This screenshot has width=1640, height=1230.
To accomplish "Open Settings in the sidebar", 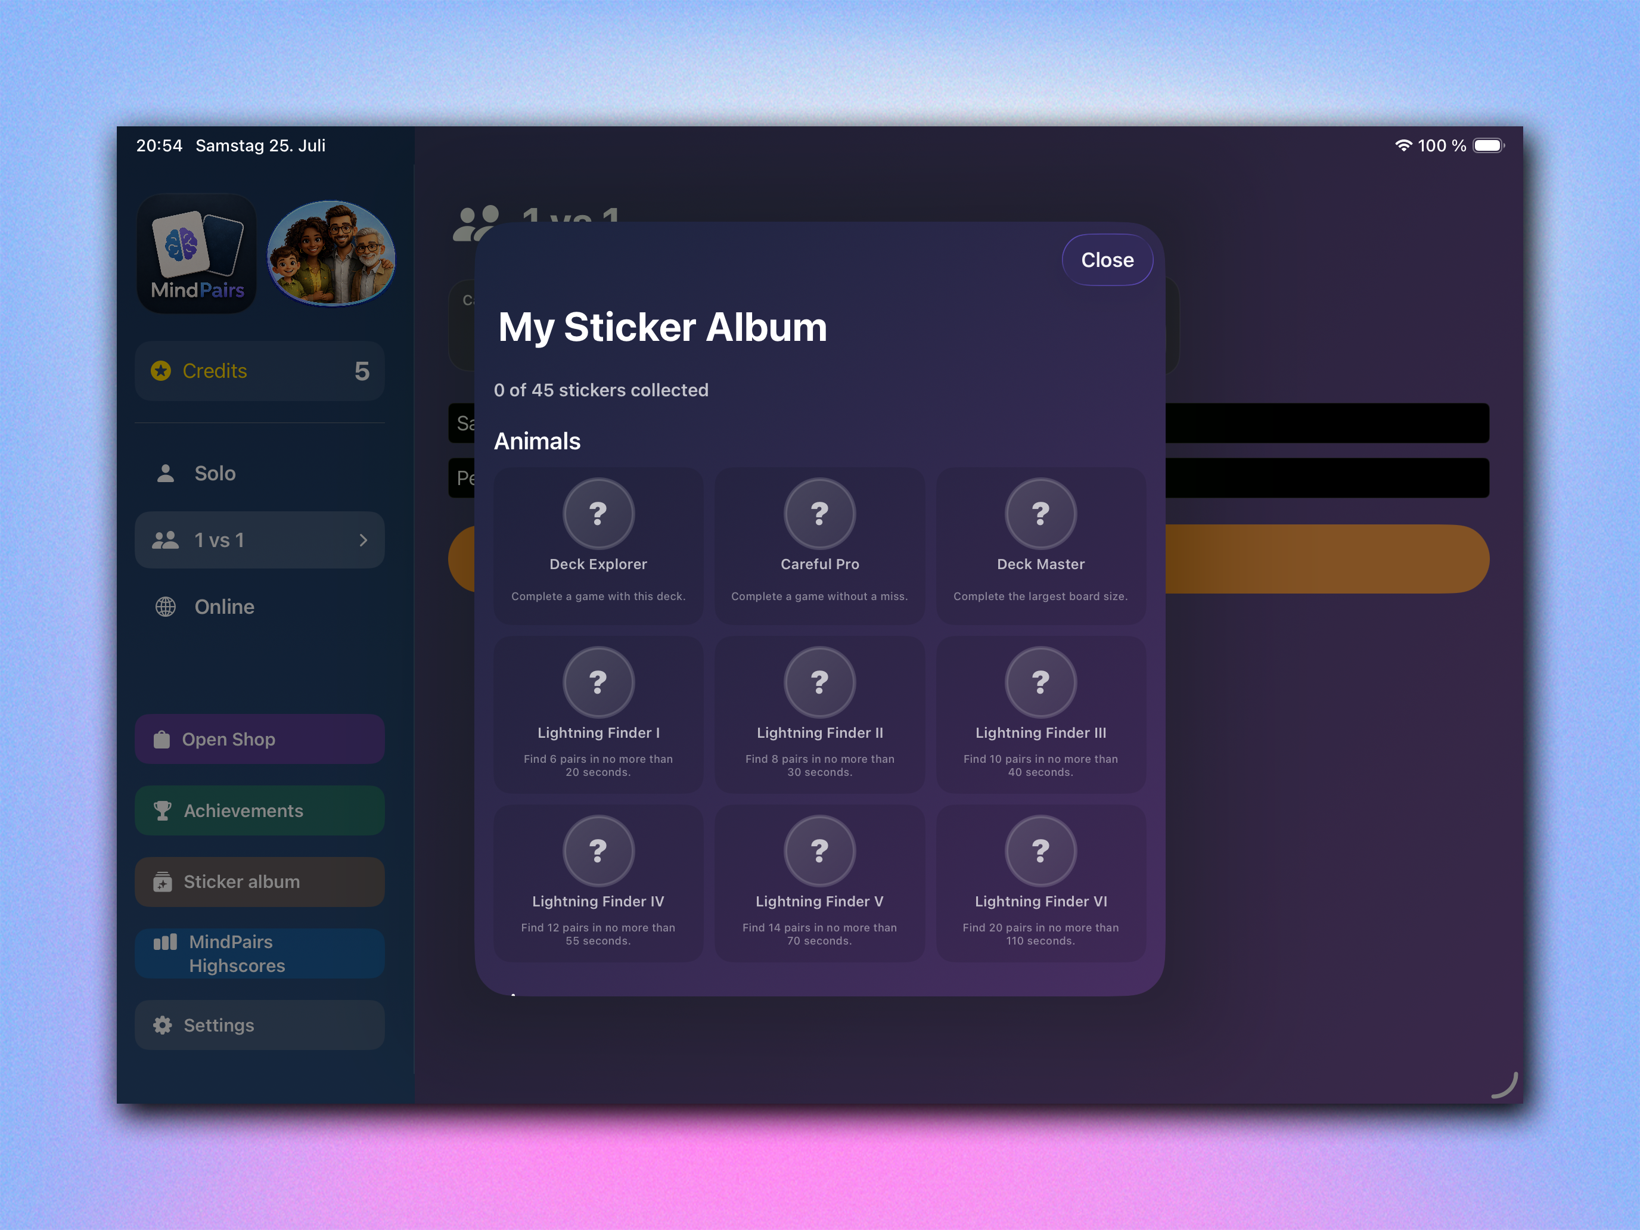I will (259, 1026).
